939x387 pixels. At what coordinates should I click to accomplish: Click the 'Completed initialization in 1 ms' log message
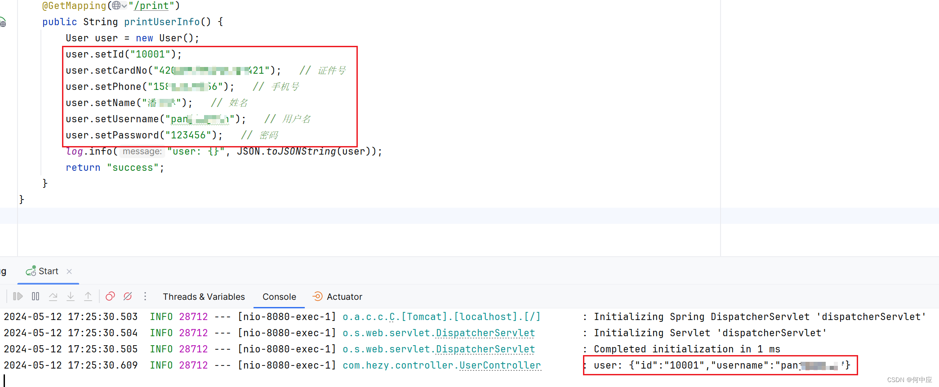click(x=687, y=349)
